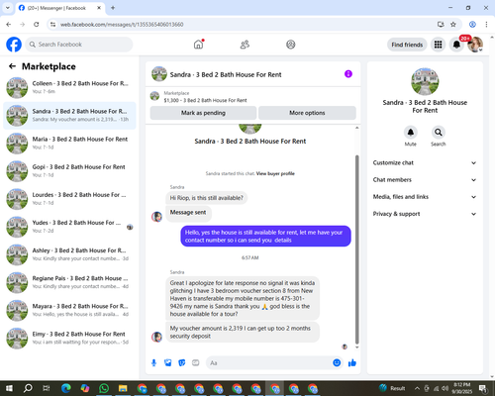The height and width of the screenshot is (396, 495).
Task: Send a voice clip with microphone icon
Action: tap(153, 363)
